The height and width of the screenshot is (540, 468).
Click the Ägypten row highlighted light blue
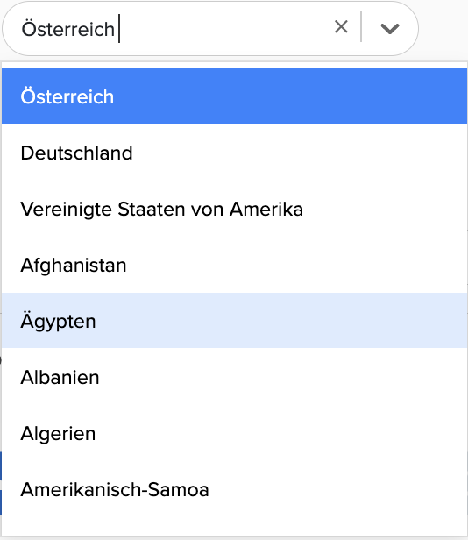point(234,321)
